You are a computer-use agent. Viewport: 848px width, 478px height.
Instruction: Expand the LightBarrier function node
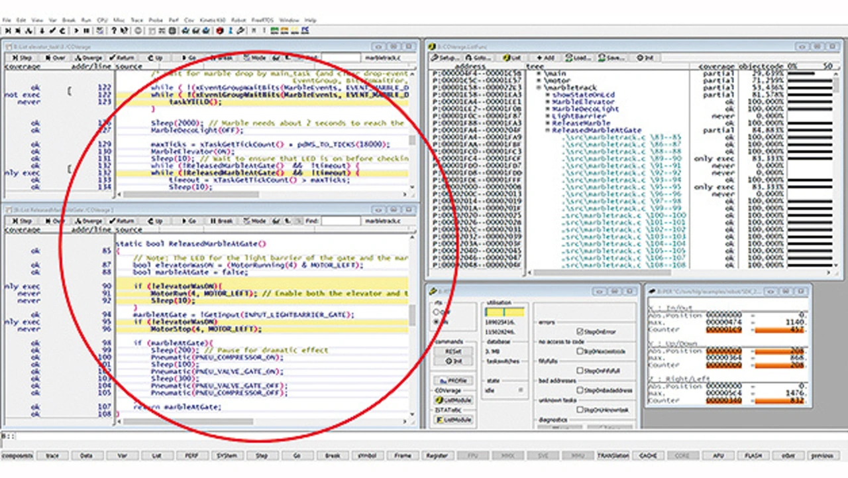click(x=547, y=116)
